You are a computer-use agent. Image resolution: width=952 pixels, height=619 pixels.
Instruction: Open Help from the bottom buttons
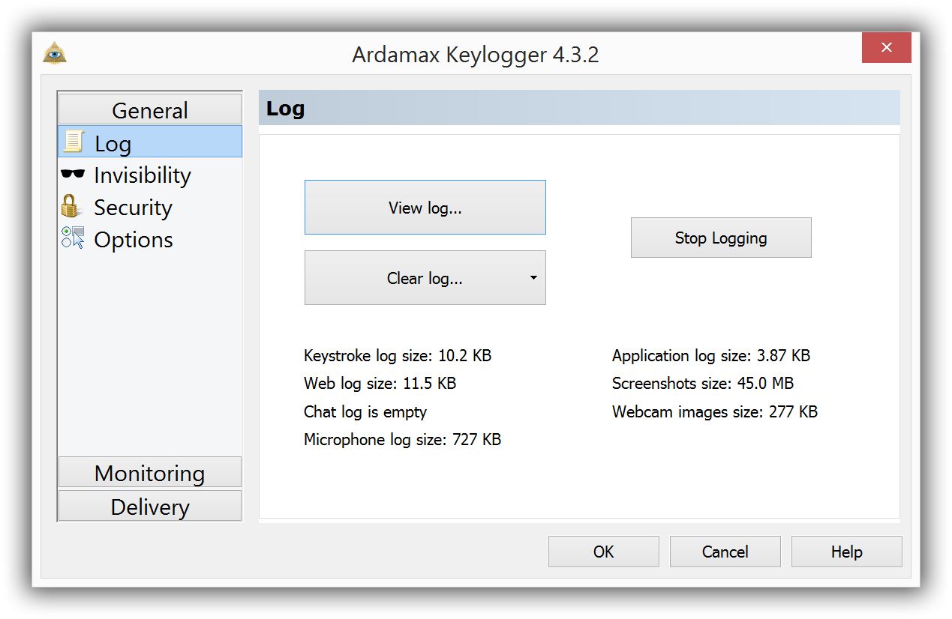coord(847,552)
